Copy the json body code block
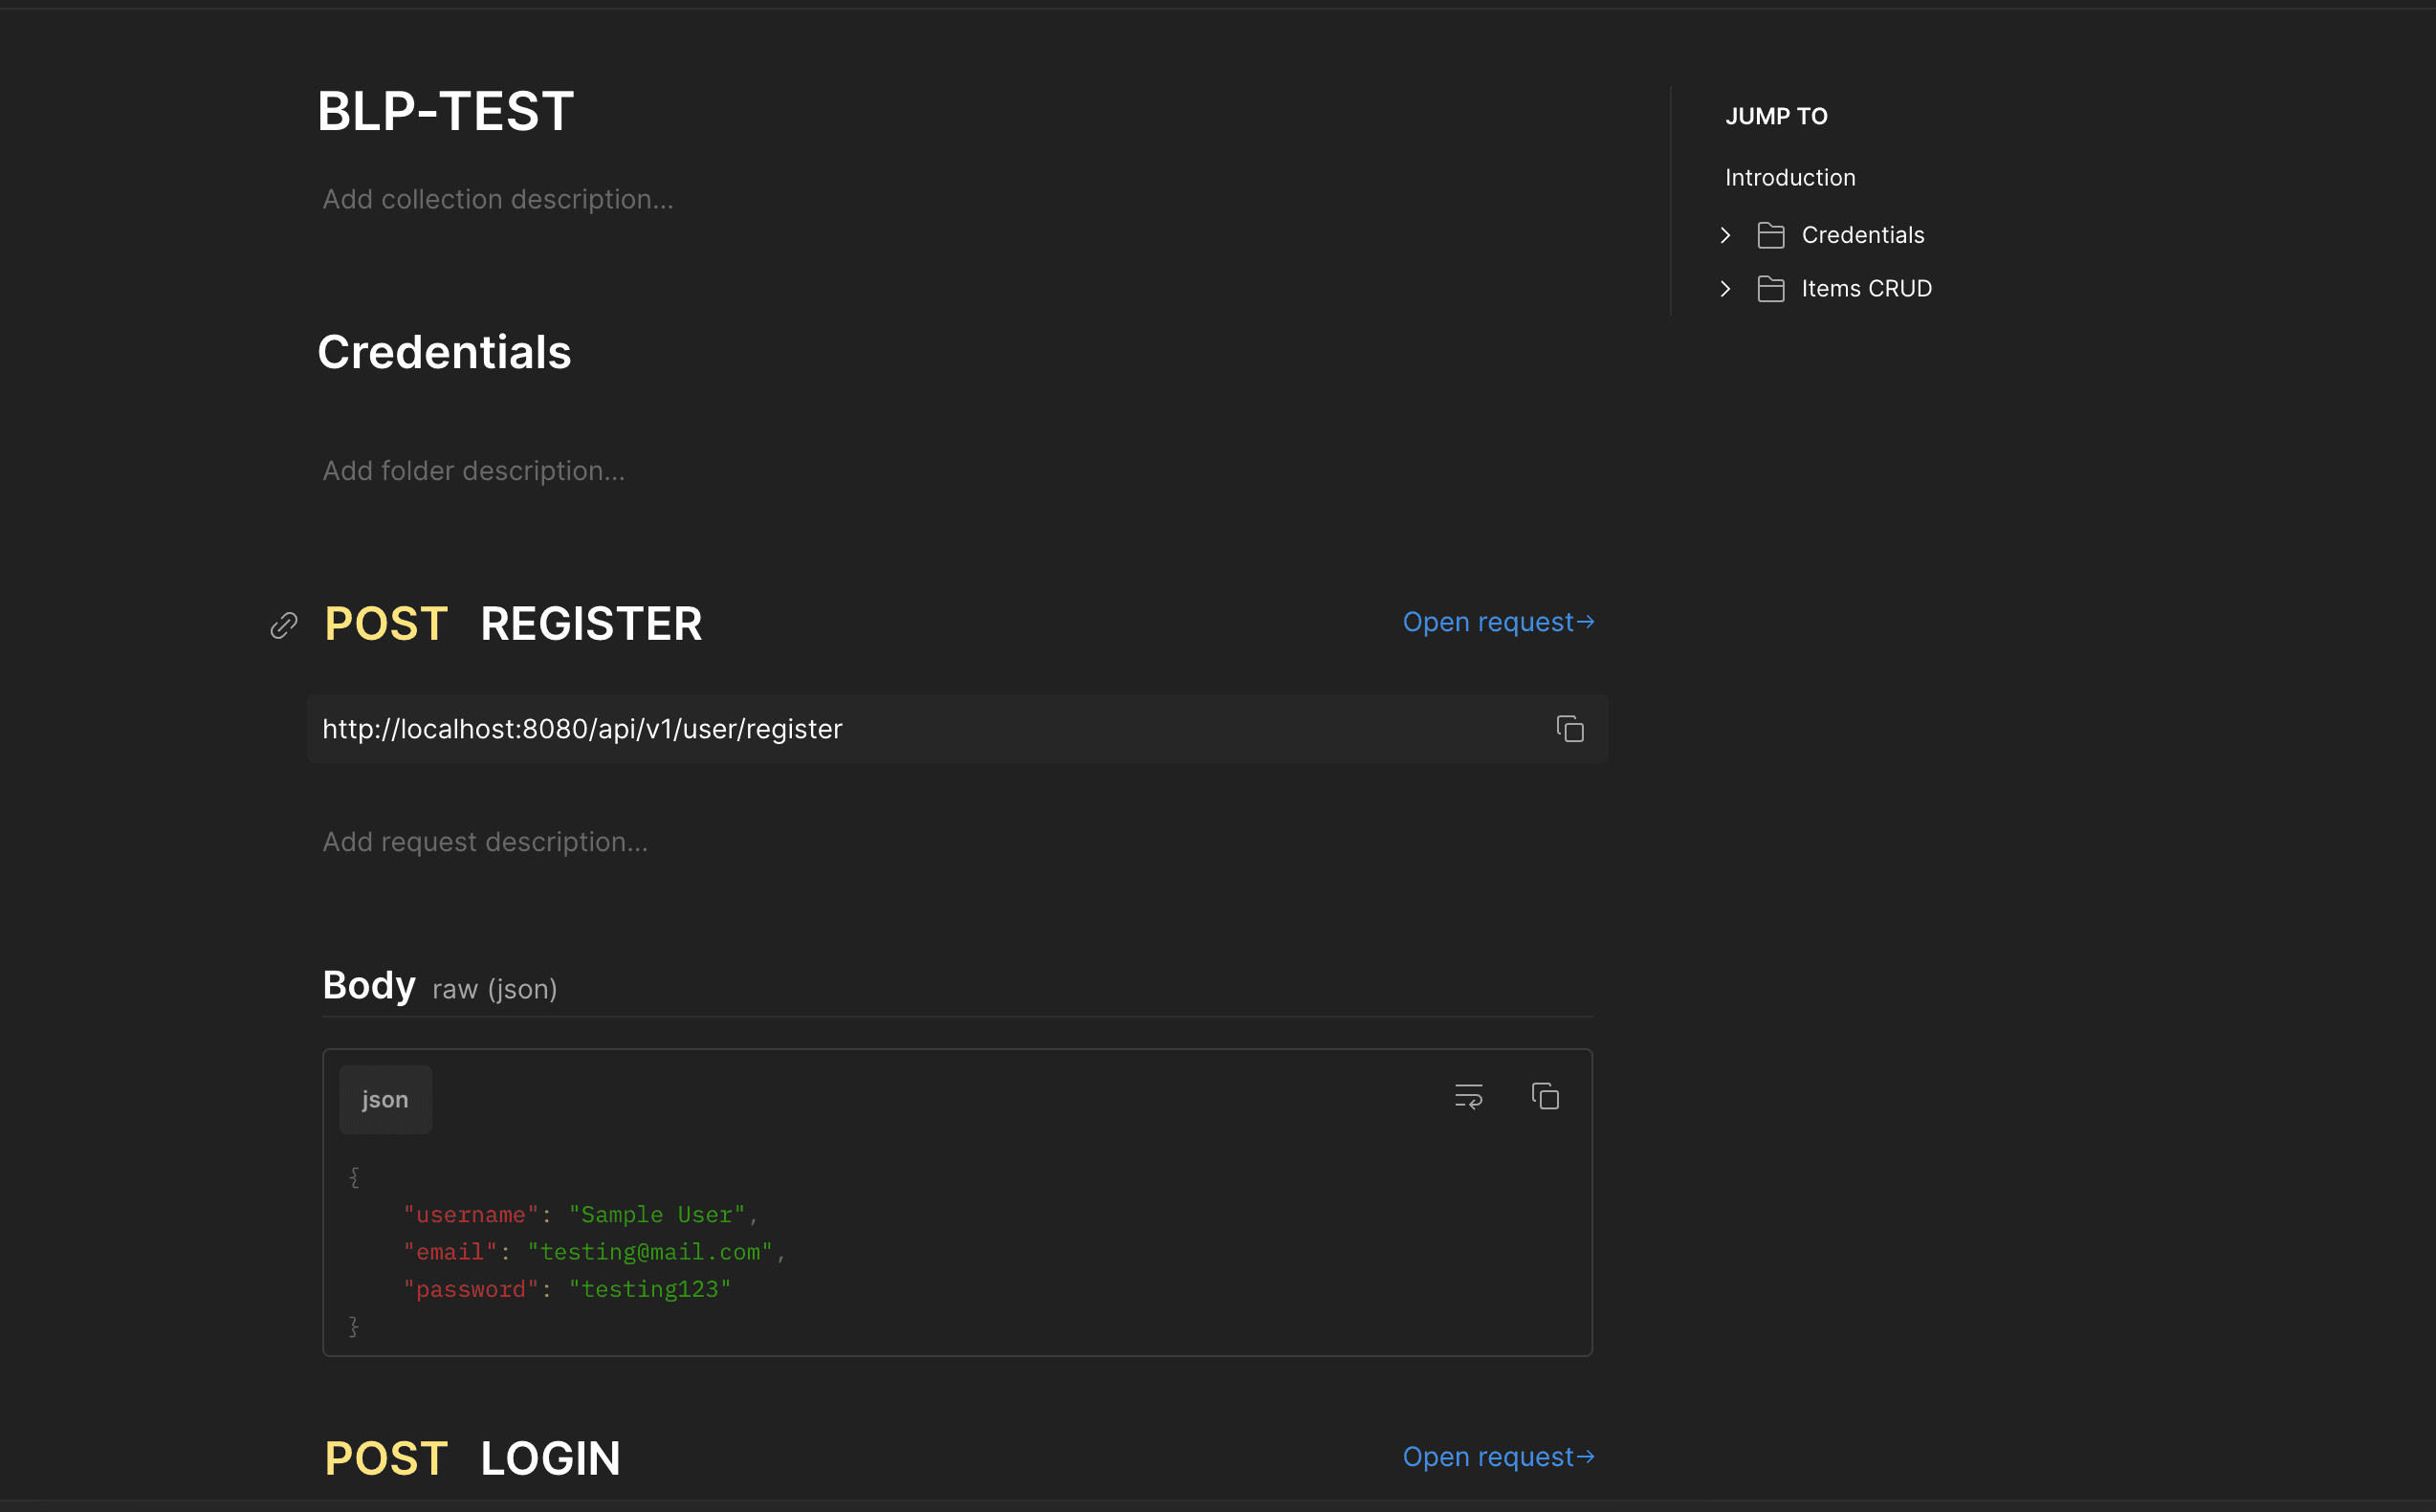The width and height of the screenshot is (2436, 1512). coord(1545,1096)
